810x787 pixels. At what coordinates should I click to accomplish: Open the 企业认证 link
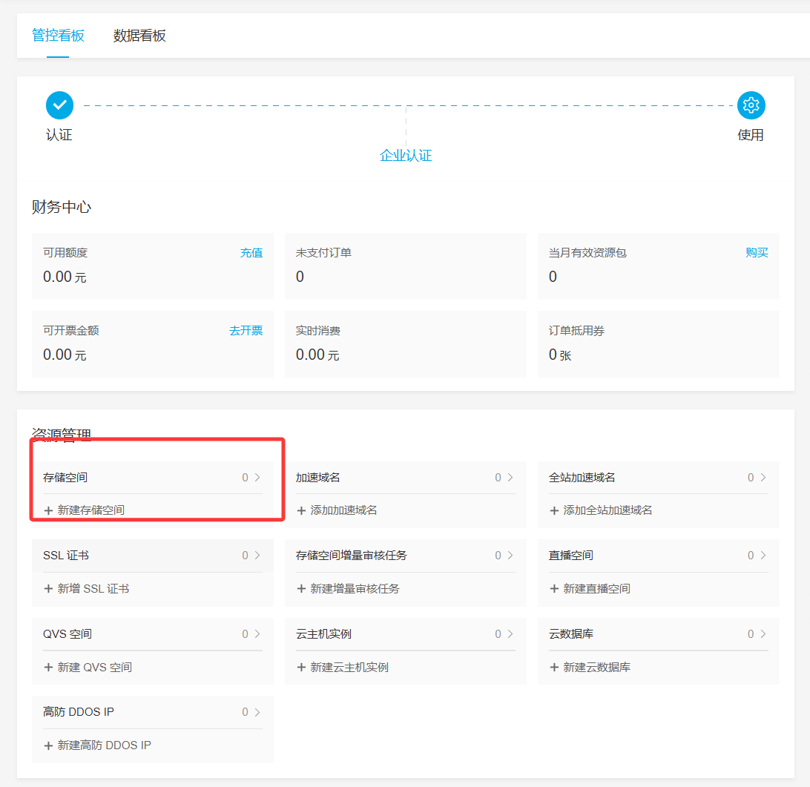click(406, 156)
